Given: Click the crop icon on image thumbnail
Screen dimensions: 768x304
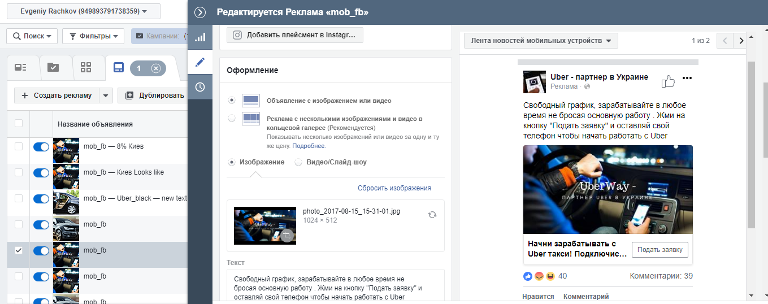Looking at the screenshot, I should pos(287,236).
